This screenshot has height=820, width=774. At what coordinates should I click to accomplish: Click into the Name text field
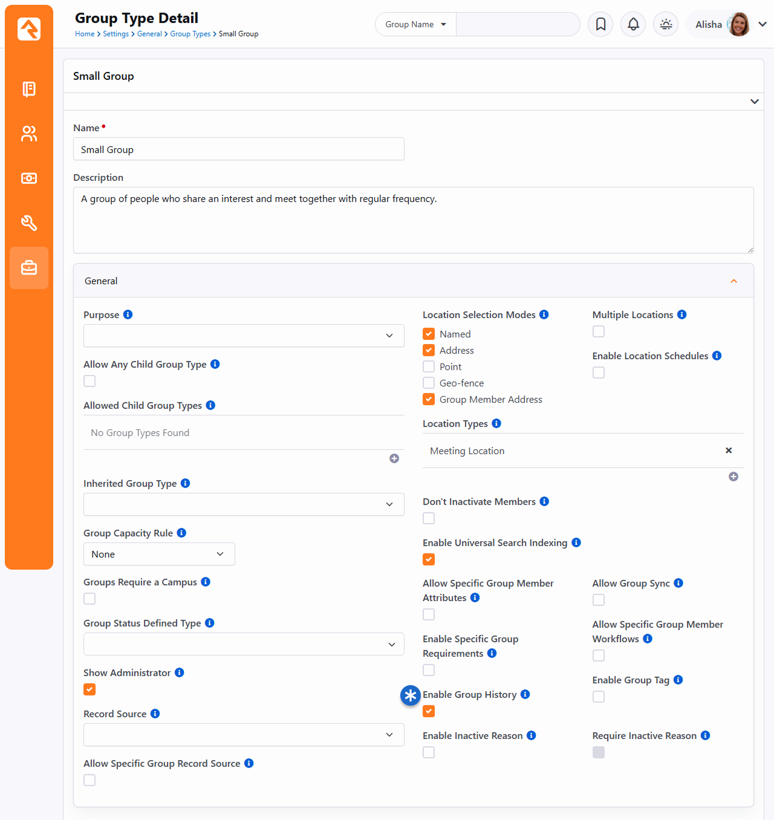click(x=238, y=149)
